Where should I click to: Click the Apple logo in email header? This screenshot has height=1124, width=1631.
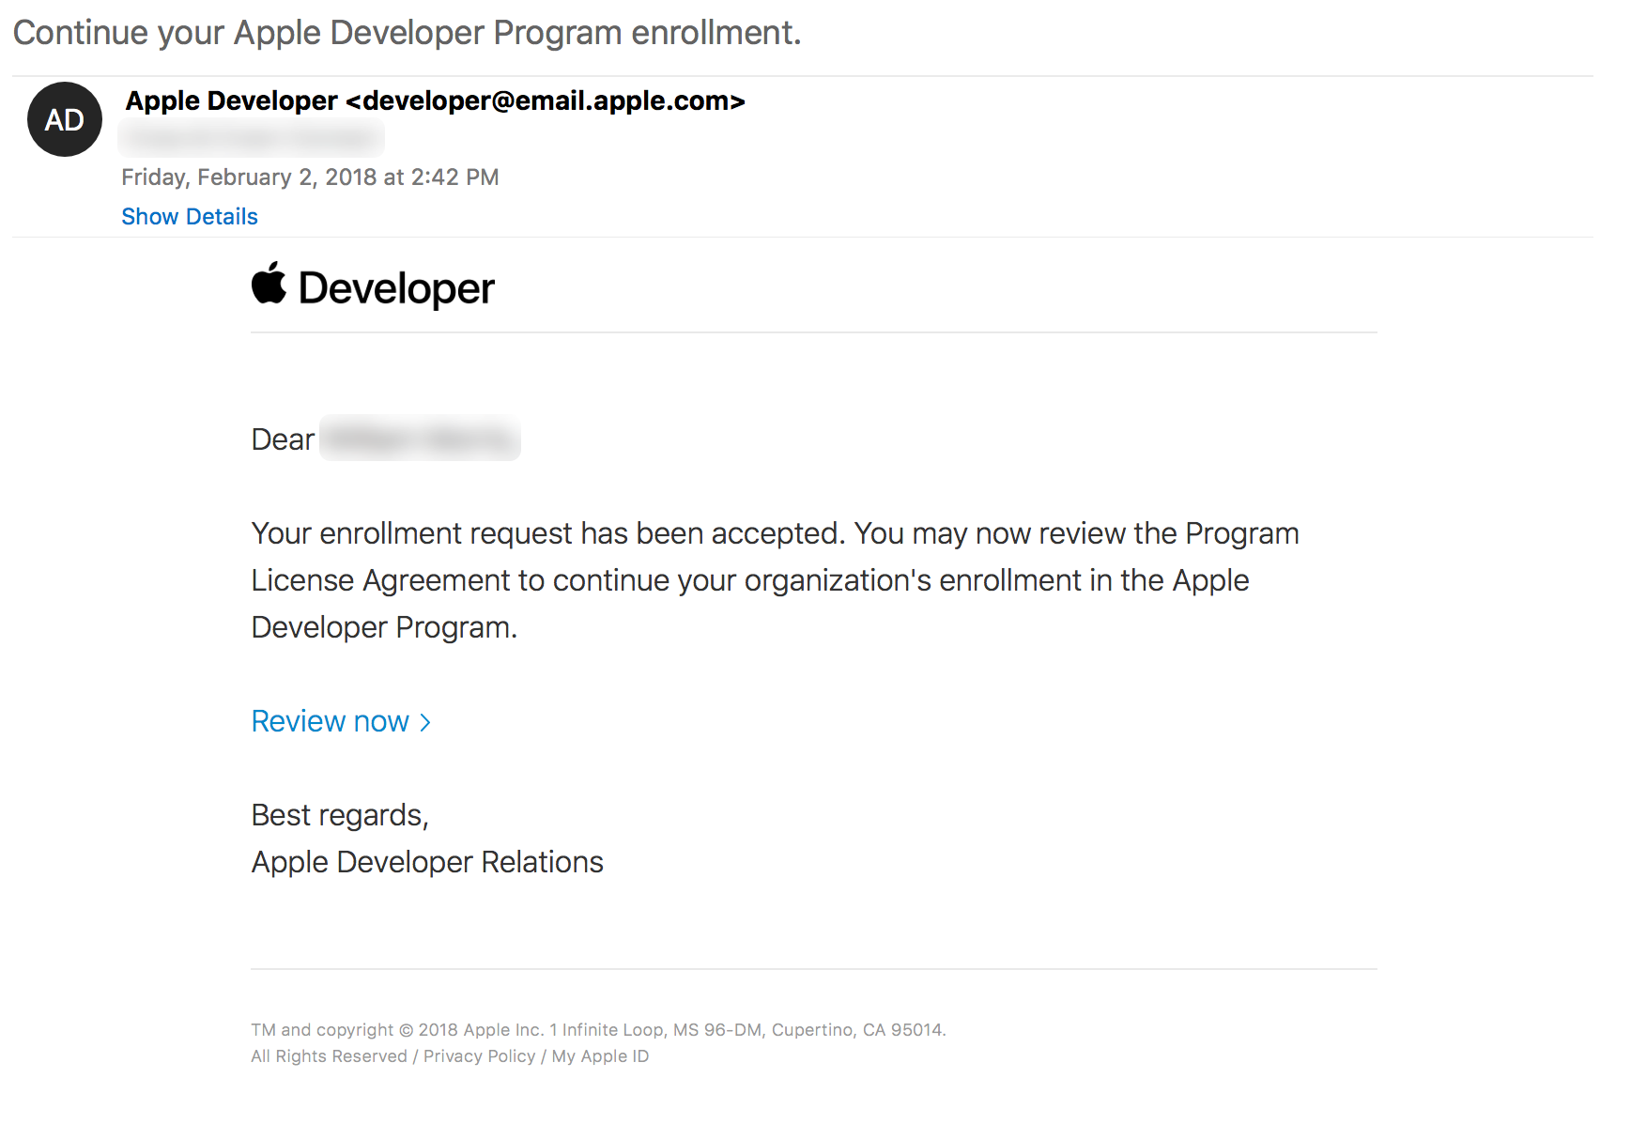[269, 284]
